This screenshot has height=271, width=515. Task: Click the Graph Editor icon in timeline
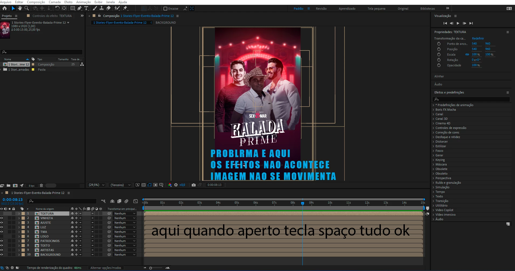click(135, 201)
